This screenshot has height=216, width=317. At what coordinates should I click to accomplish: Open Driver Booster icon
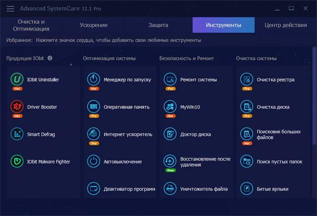pos(17,107)
